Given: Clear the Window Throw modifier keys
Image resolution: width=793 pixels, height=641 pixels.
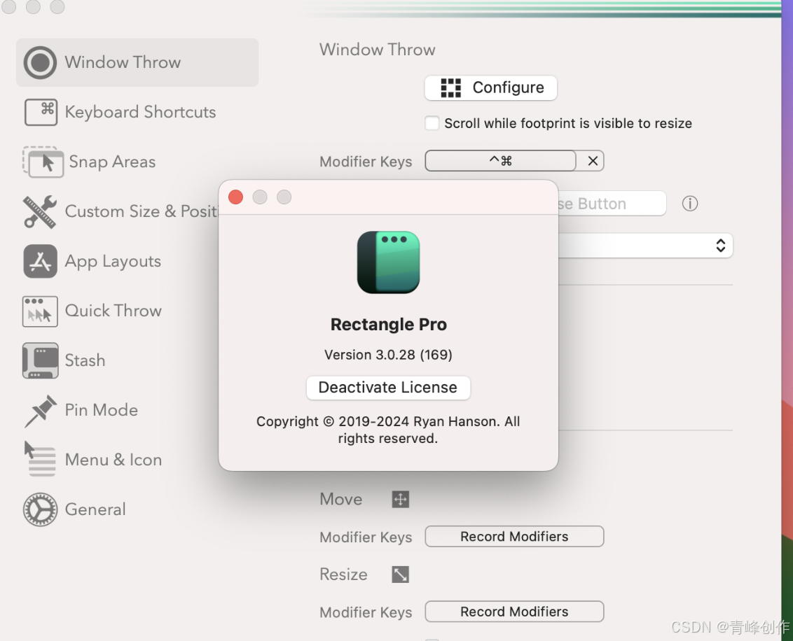Looking at the screenshot, I should (x=593, y=161).
